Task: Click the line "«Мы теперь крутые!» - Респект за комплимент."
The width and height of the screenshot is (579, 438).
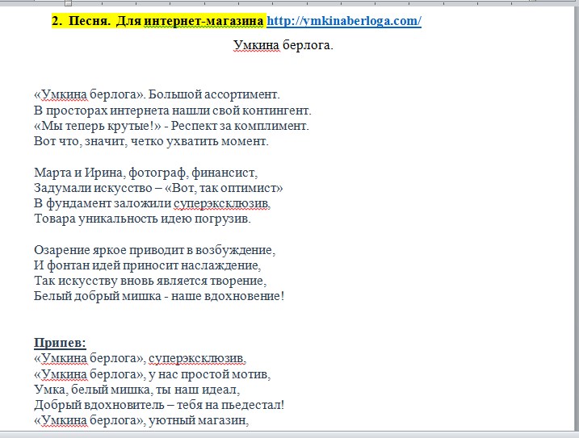Action: [x=171, y=126]
